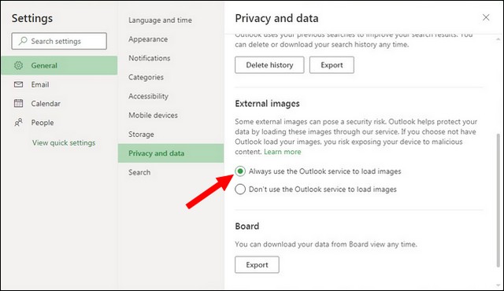Click the Calendar grid icon

coord(18,103)
